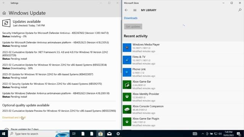The image size is (244, 137).
Task: Open the network icon in tray
Action: click(x=216, y=134)
